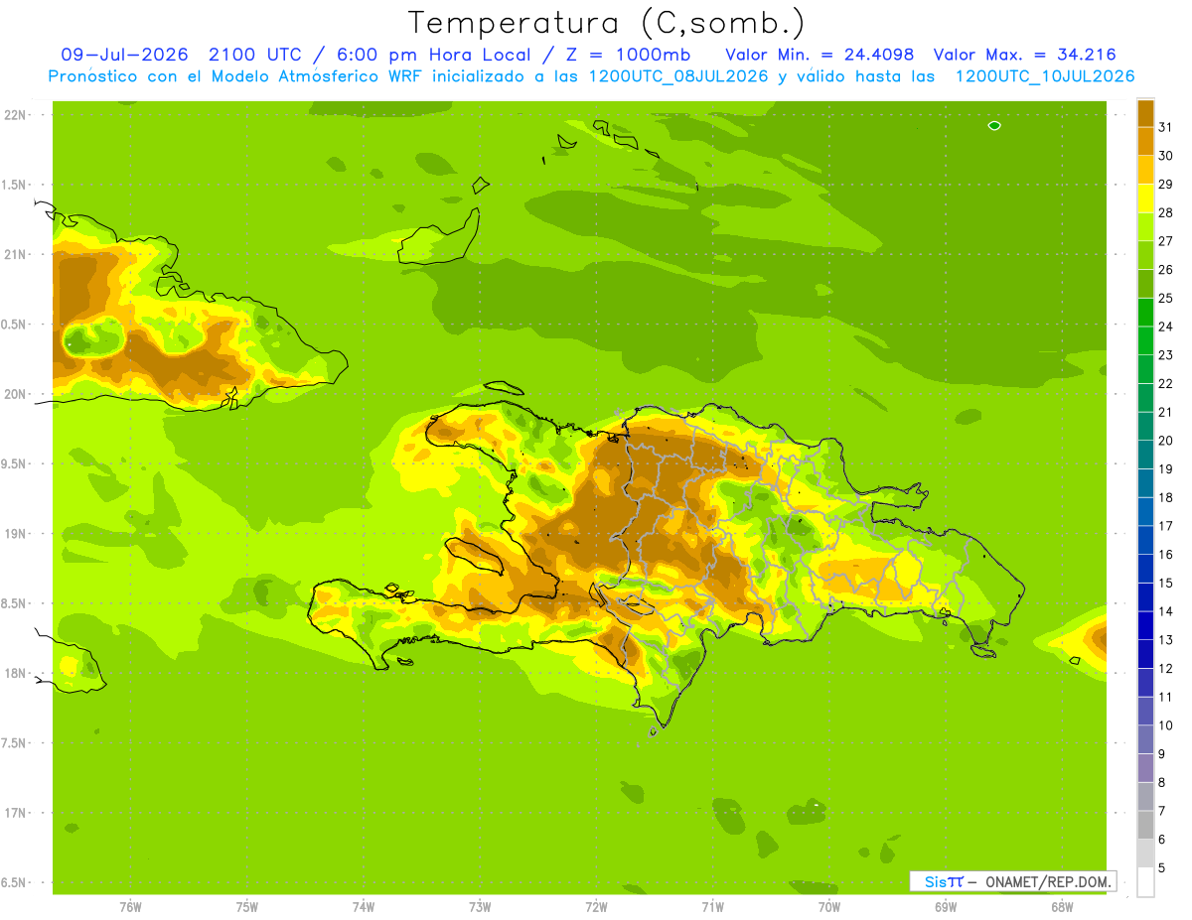
Task: Click the "71W" longitude axis label
Action: click(712, 907)
